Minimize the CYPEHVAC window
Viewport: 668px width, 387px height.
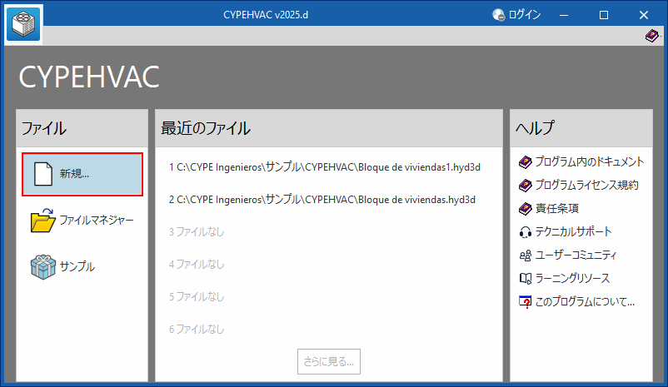pos(564,15)
